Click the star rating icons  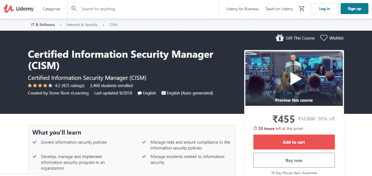click(x=40, y=86)
